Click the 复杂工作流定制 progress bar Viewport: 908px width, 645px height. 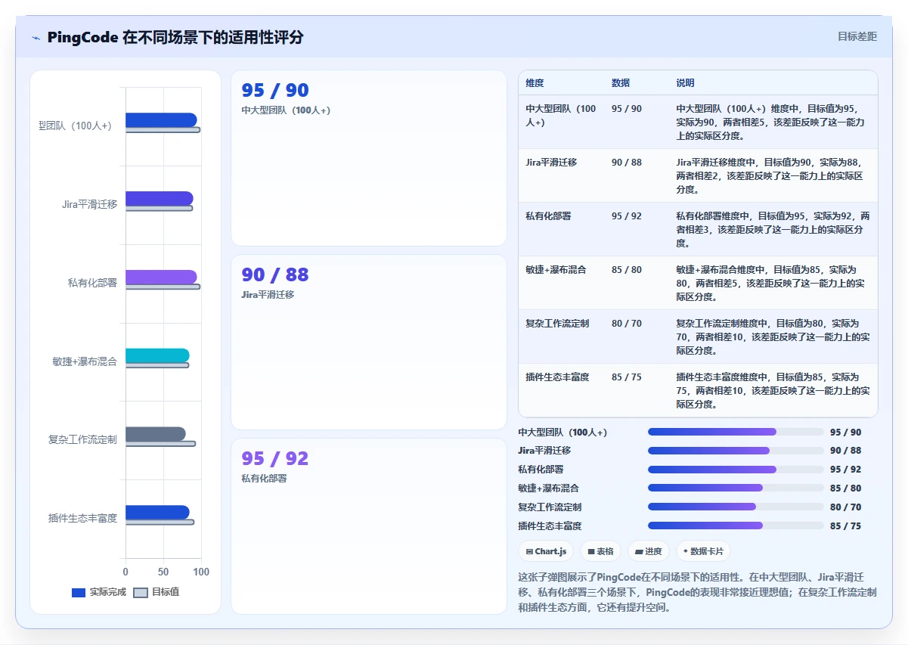click(x=736, y=507)
